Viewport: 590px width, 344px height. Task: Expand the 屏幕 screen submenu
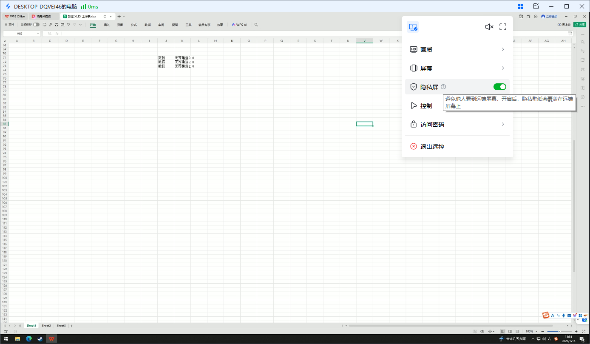tap(457, 68)
